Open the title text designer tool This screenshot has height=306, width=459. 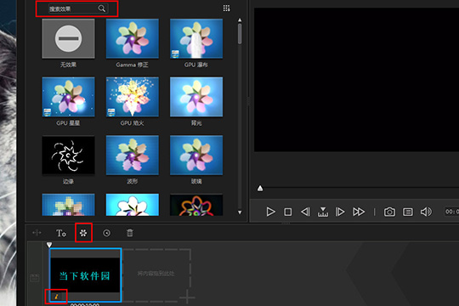click(x=61, y=233)
